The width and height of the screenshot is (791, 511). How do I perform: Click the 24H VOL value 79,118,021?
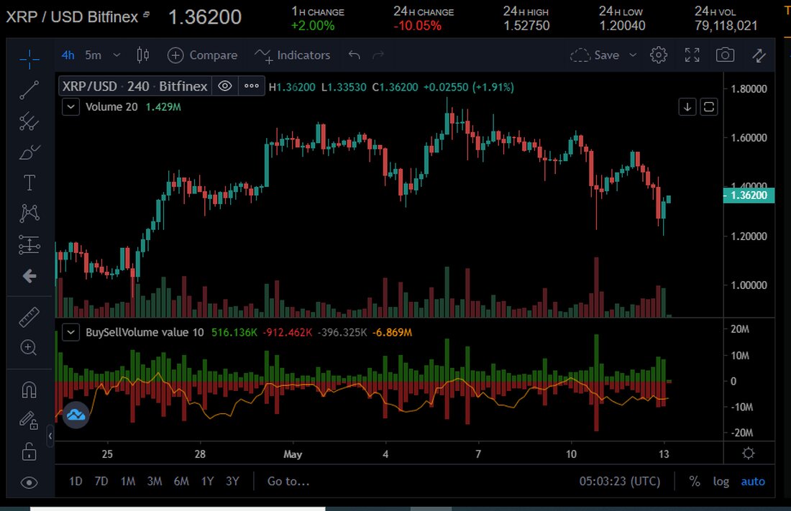click(x=726, y=26)
